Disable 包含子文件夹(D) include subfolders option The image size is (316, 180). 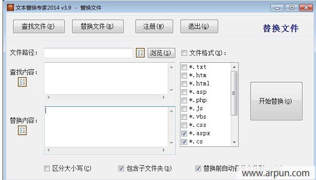[121, 168]
